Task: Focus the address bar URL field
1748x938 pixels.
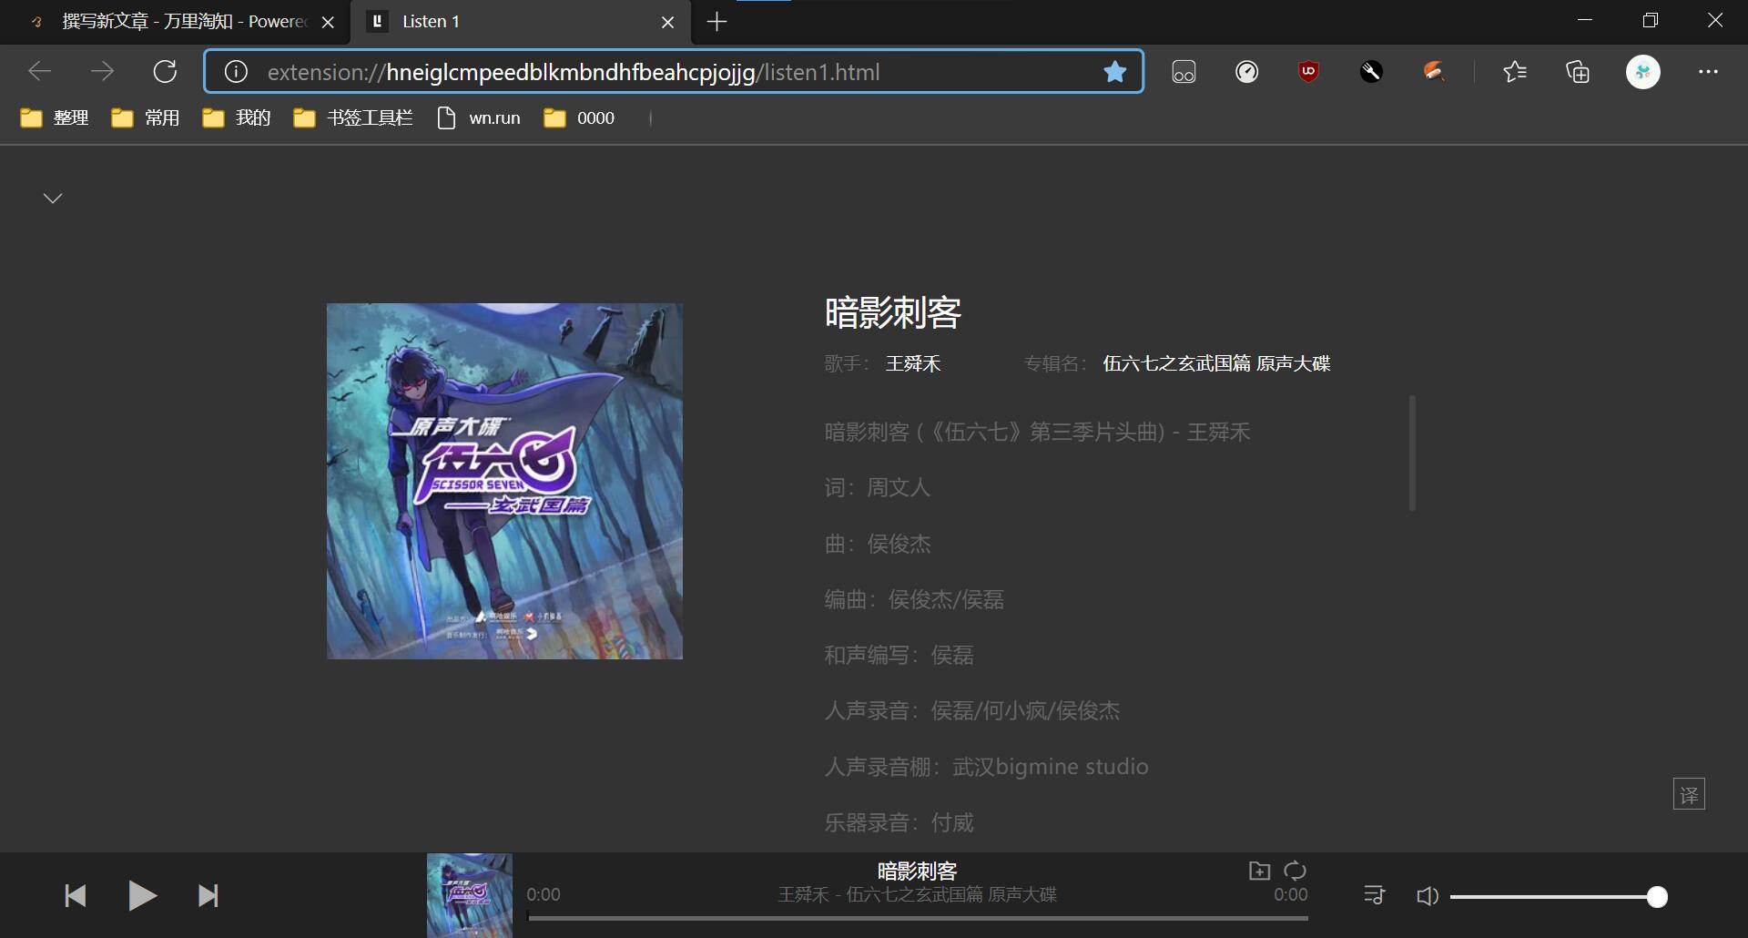Action: pyautogui.click(x=674, y=72)
